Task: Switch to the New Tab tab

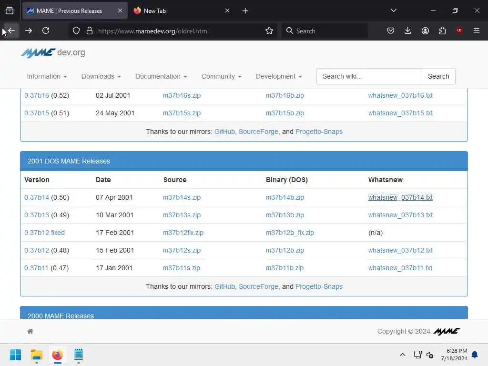Action: coord(182,10)
